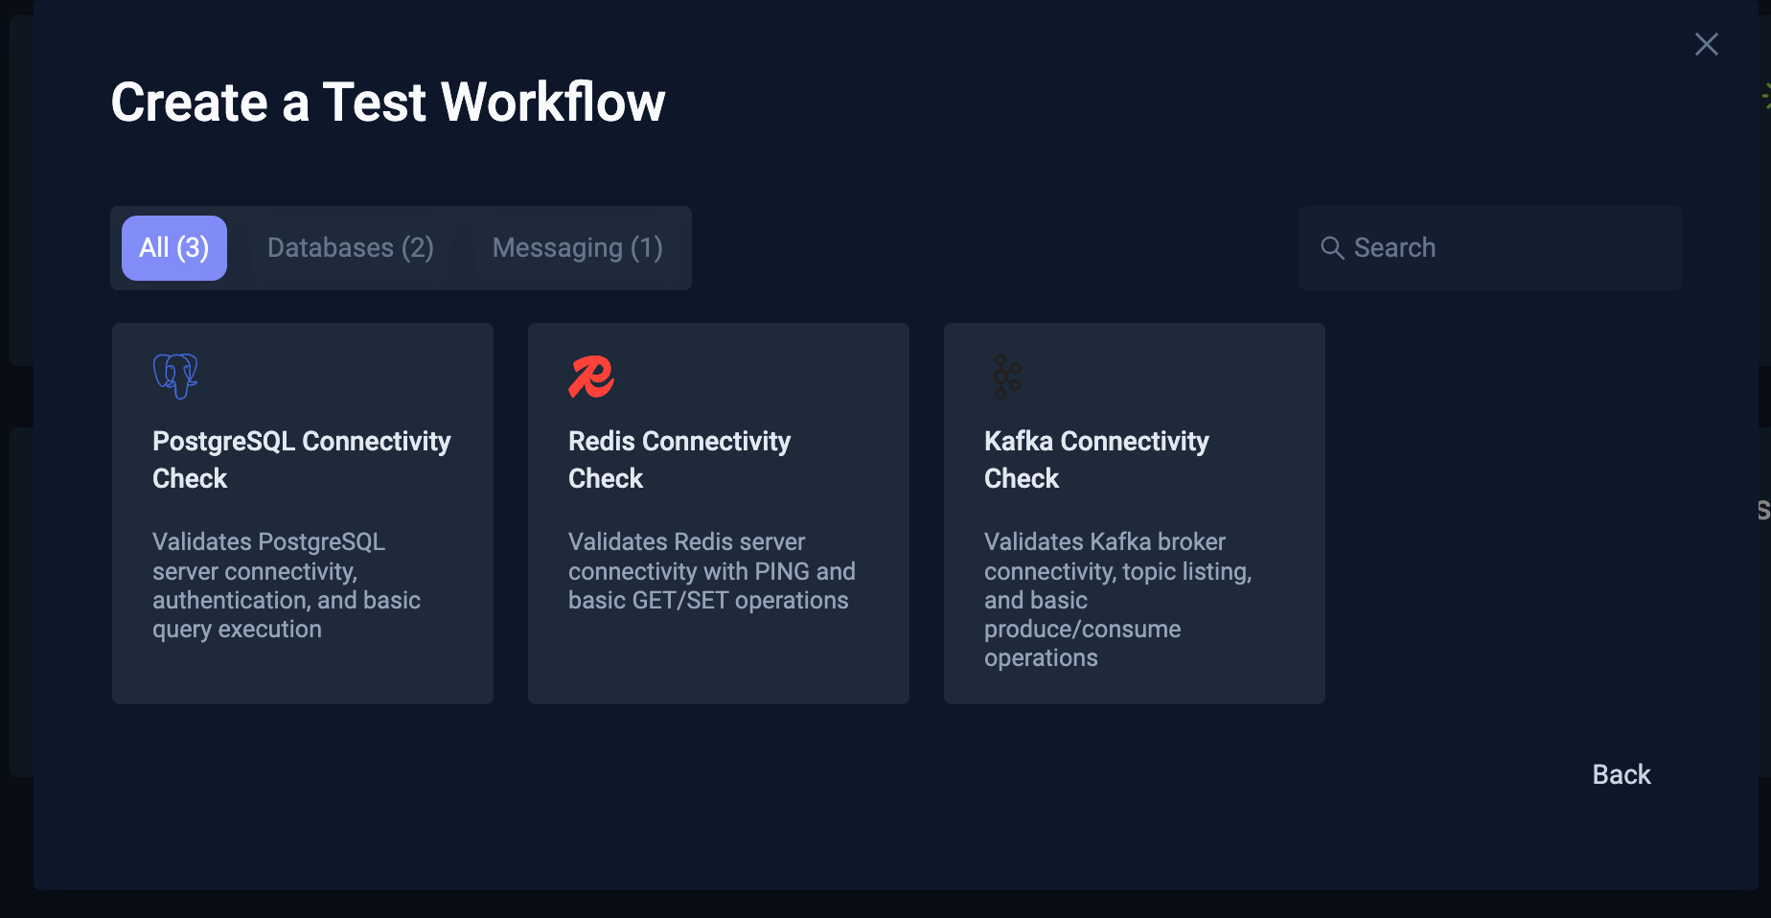This screenshot has width=1771, height=918.
Task: Click the magnifier icon in the search box
Action: pyautogui.click(x=1332, y=247)
